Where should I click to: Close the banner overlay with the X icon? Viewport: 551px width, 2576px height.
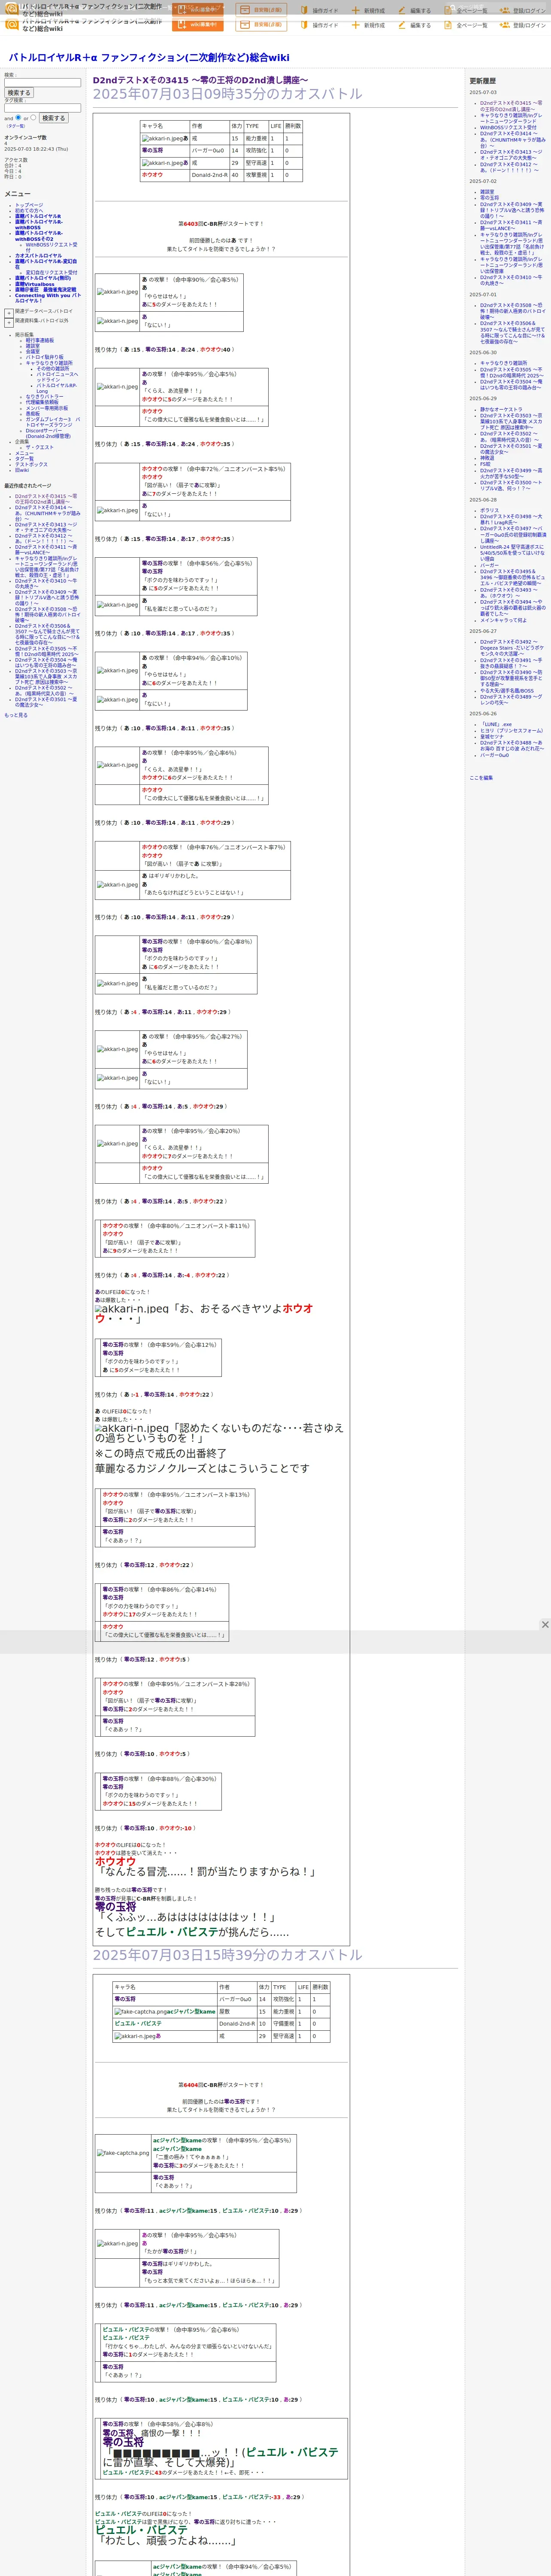[545, 1625]
